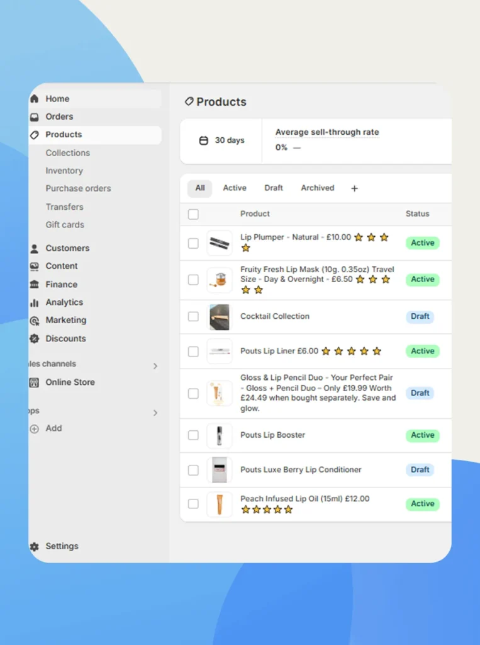
Task: Click the Online Store storefront icon
Action: tap(34, 382)
